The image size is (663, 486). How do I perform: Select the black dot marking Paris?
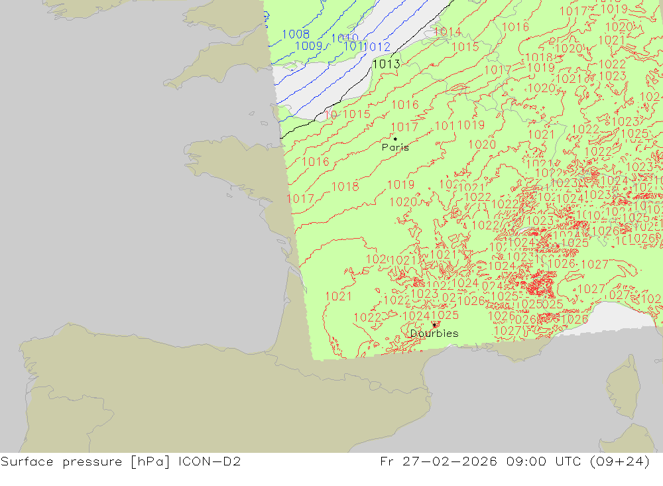[x=395, y=139]
